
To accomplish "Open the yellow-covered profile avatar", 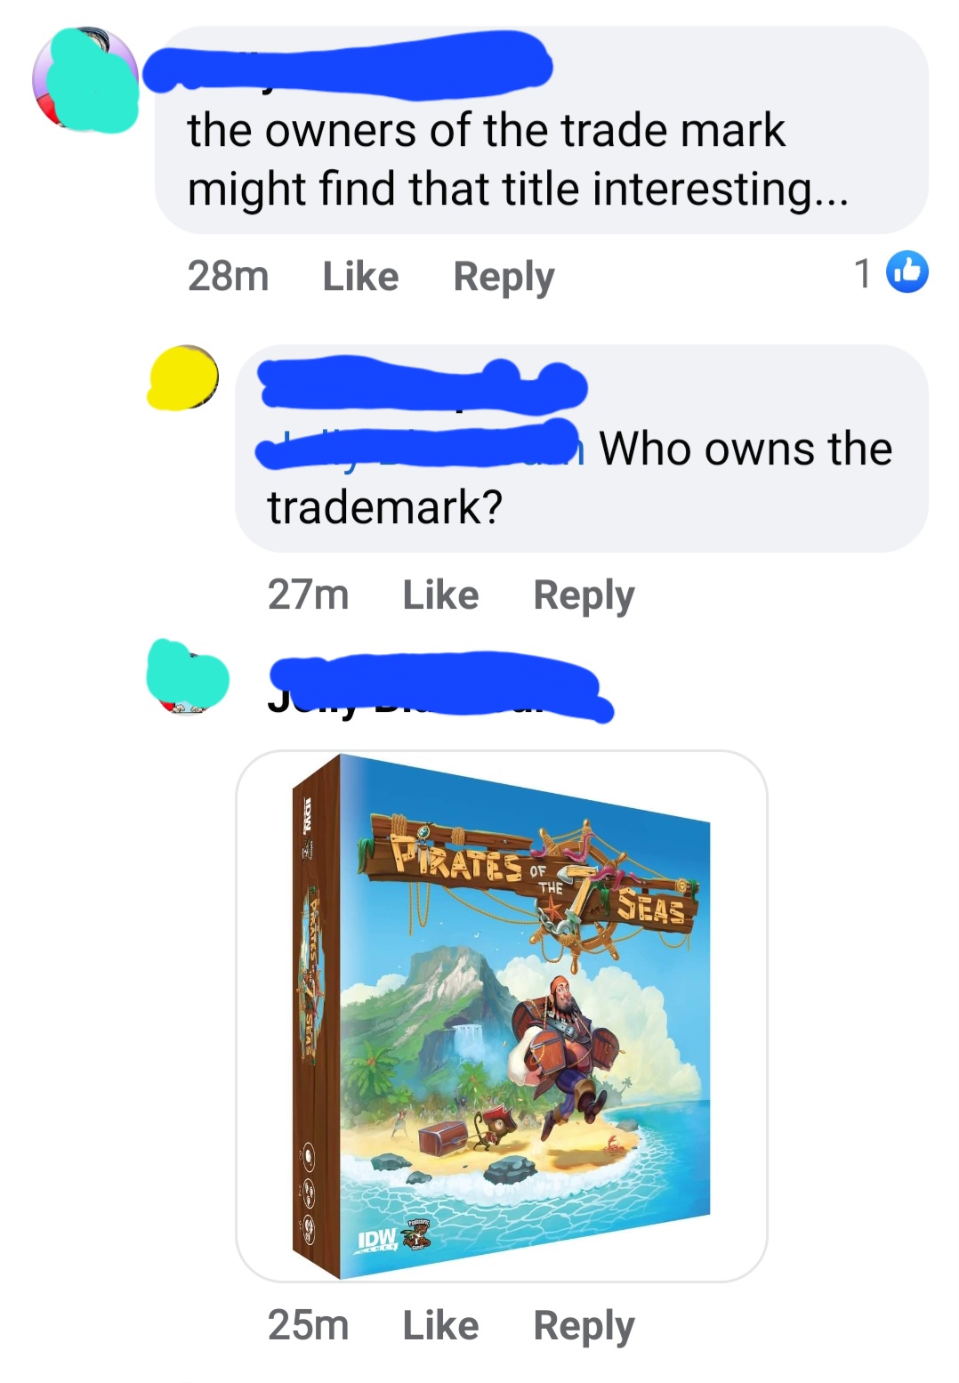I will (183, 377).
